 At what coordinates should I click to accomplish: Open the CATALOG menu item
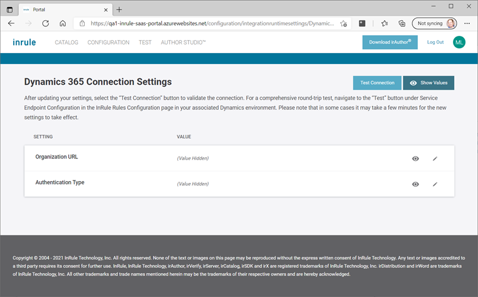tap(66, 42)
